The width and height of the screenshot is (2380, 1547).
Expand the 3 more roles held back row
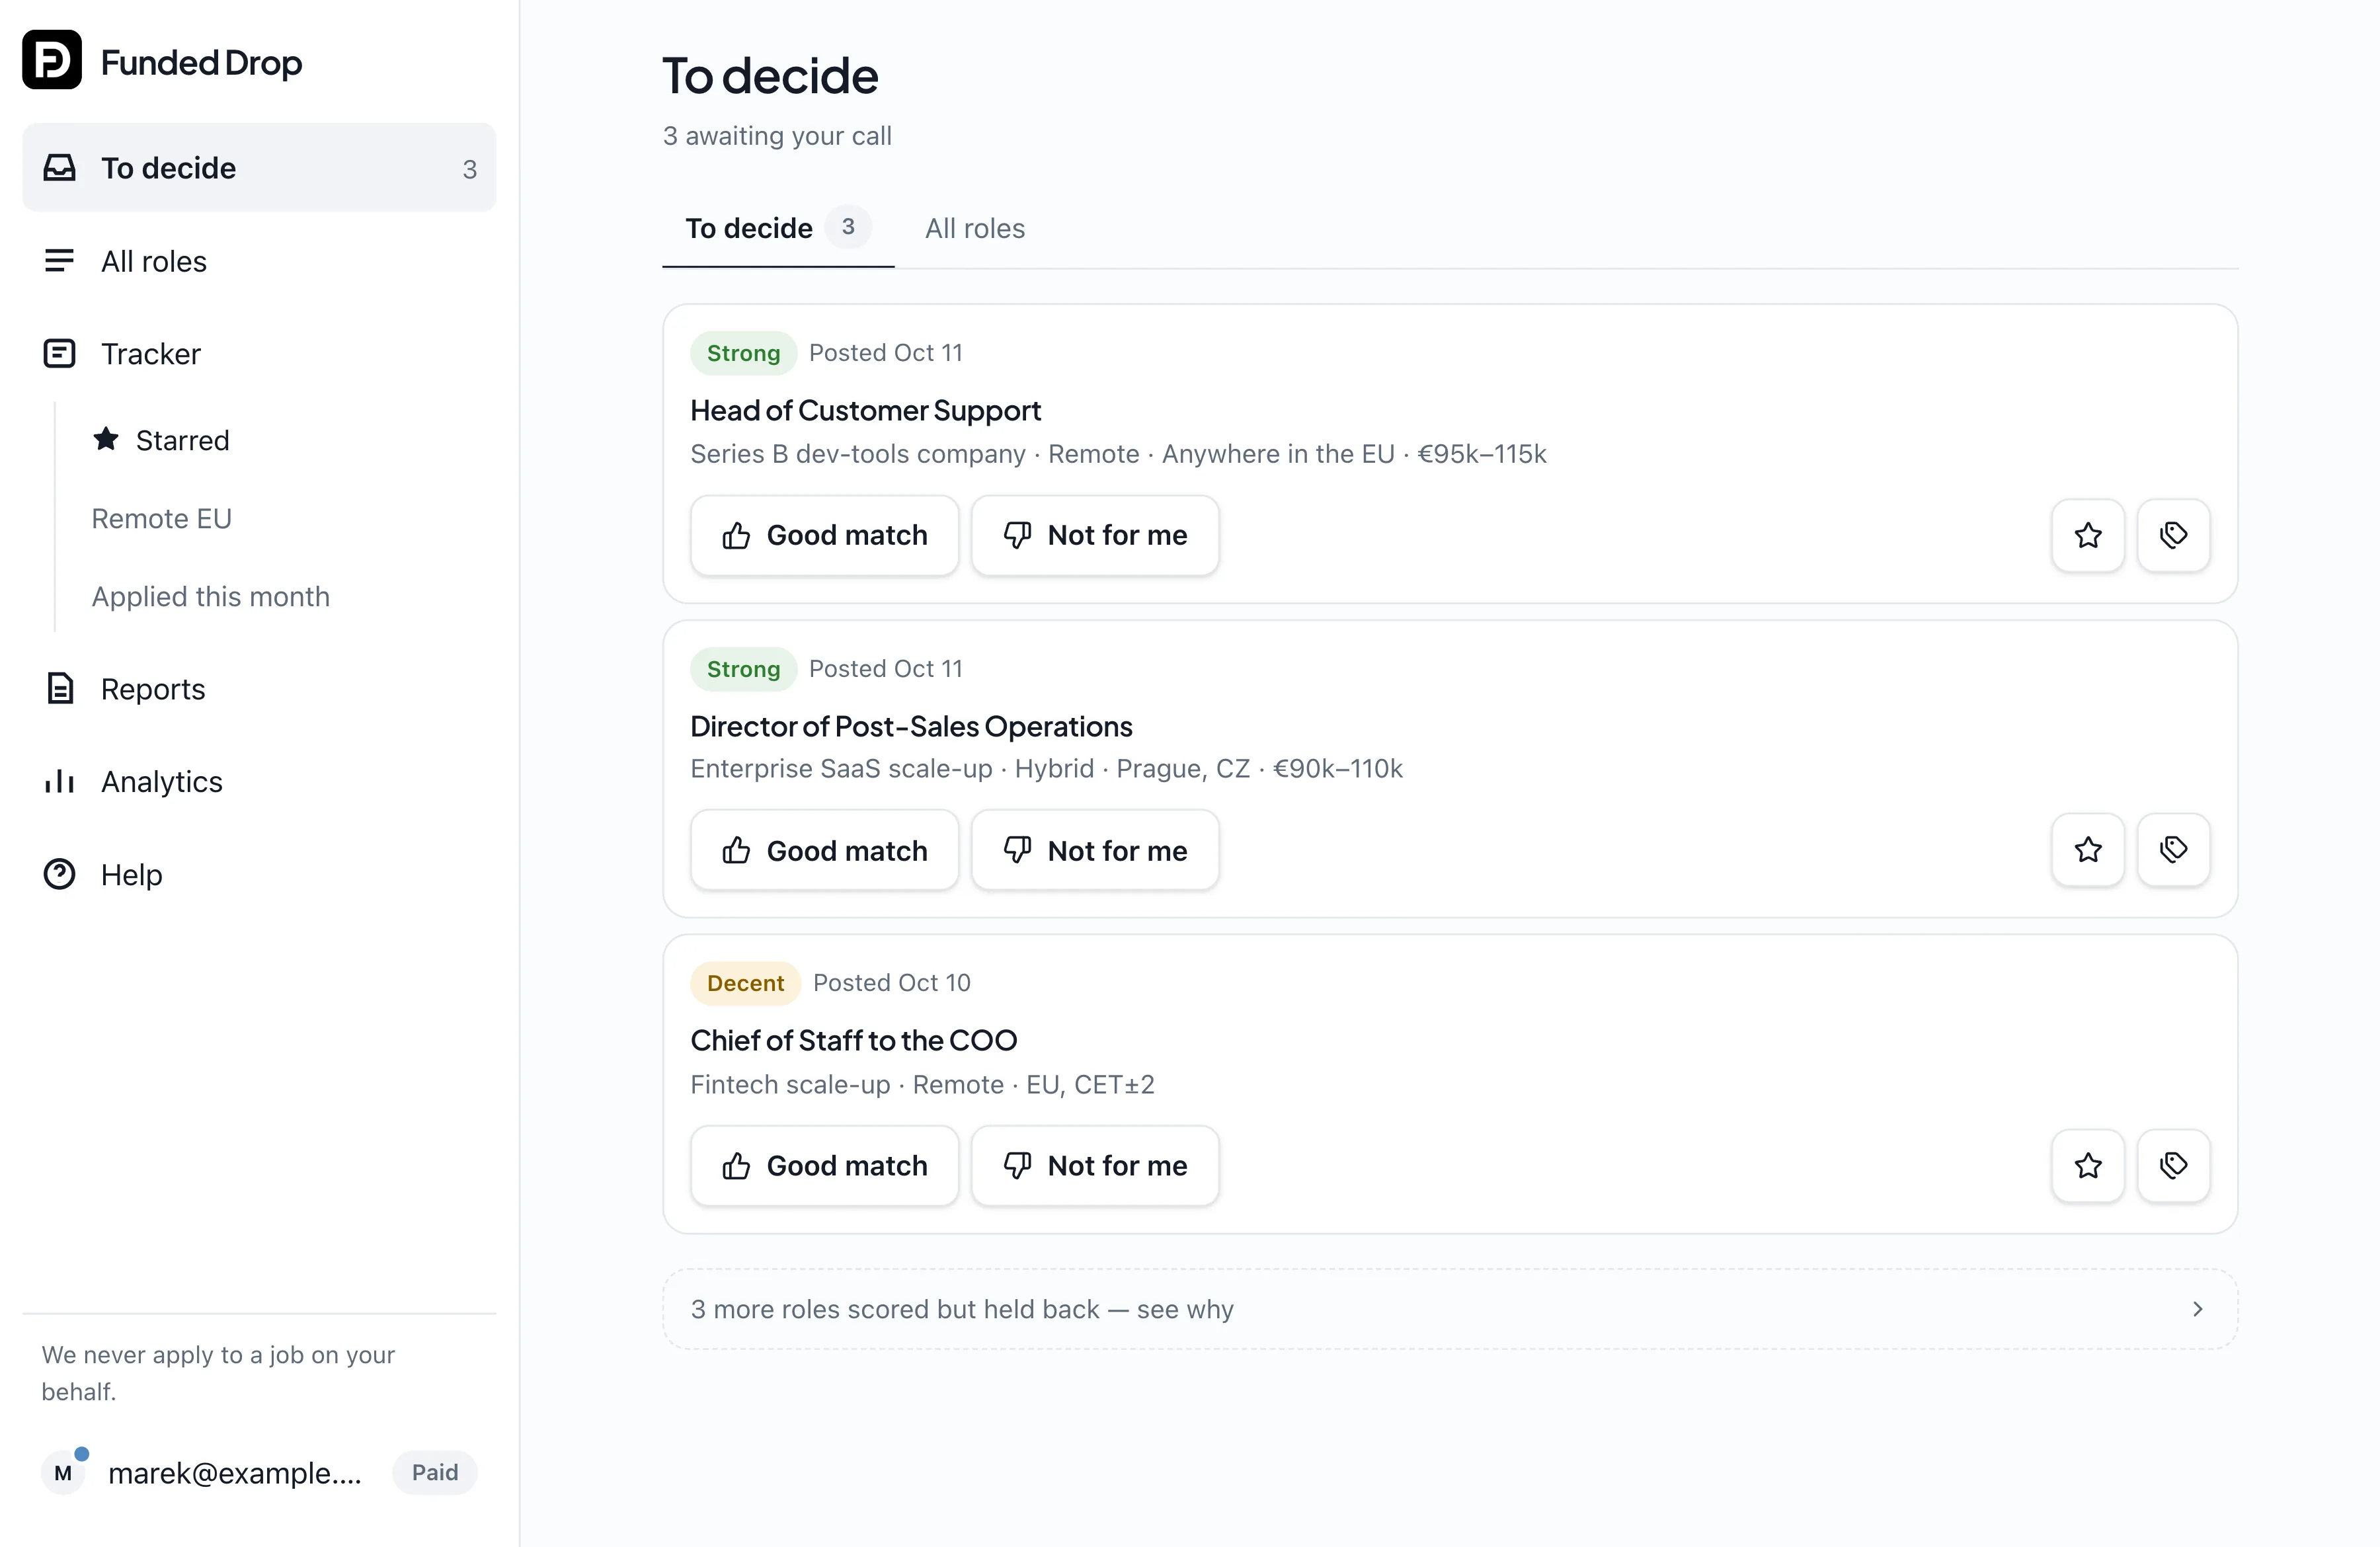(x=1450, y=1309)
